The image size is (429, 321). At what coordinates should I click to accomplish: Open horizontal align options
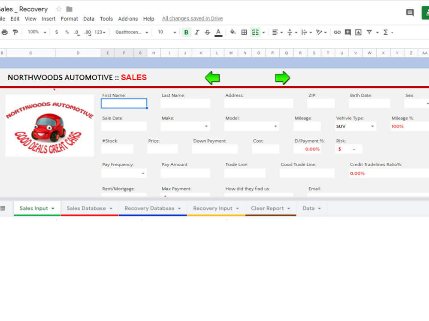click(x=277, y=32)
